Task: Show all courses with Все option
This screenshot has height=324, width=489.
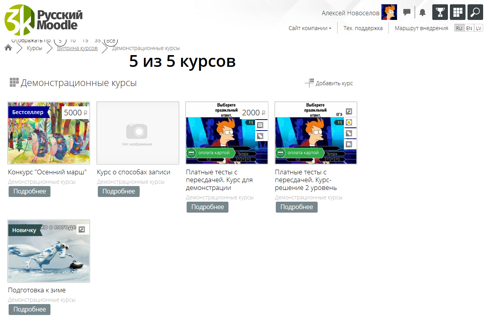Action: pos(111,41)
